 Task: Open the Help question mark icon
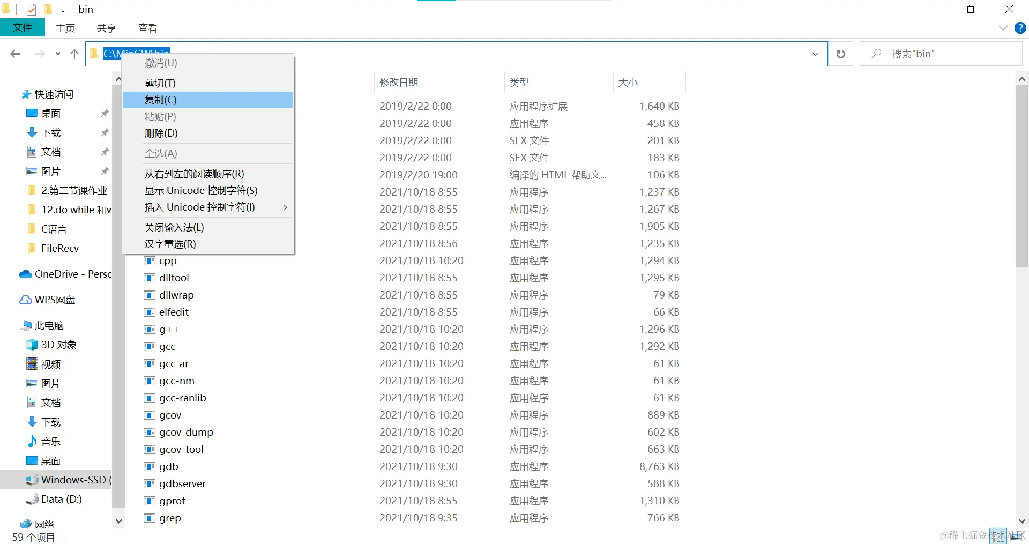pos(1020,28)
